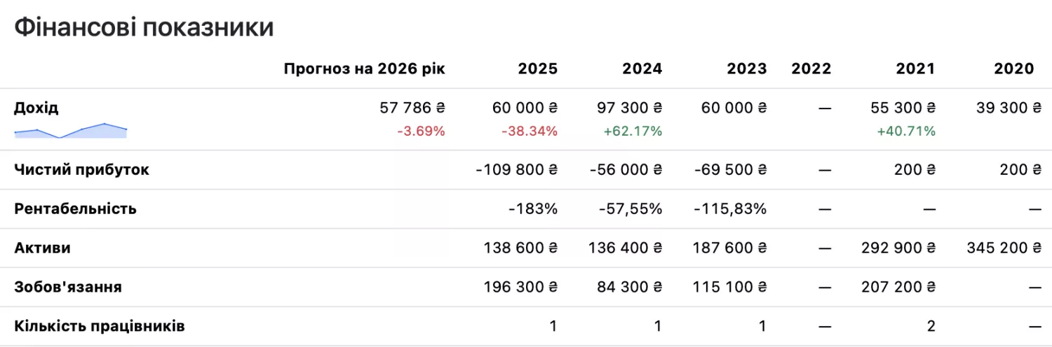Select the 2020 column header

point(1013,69)
